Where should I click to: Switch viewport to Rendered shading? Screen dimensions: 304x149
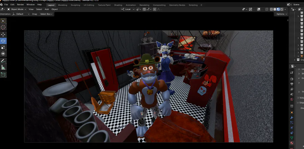tap(282, 9)
